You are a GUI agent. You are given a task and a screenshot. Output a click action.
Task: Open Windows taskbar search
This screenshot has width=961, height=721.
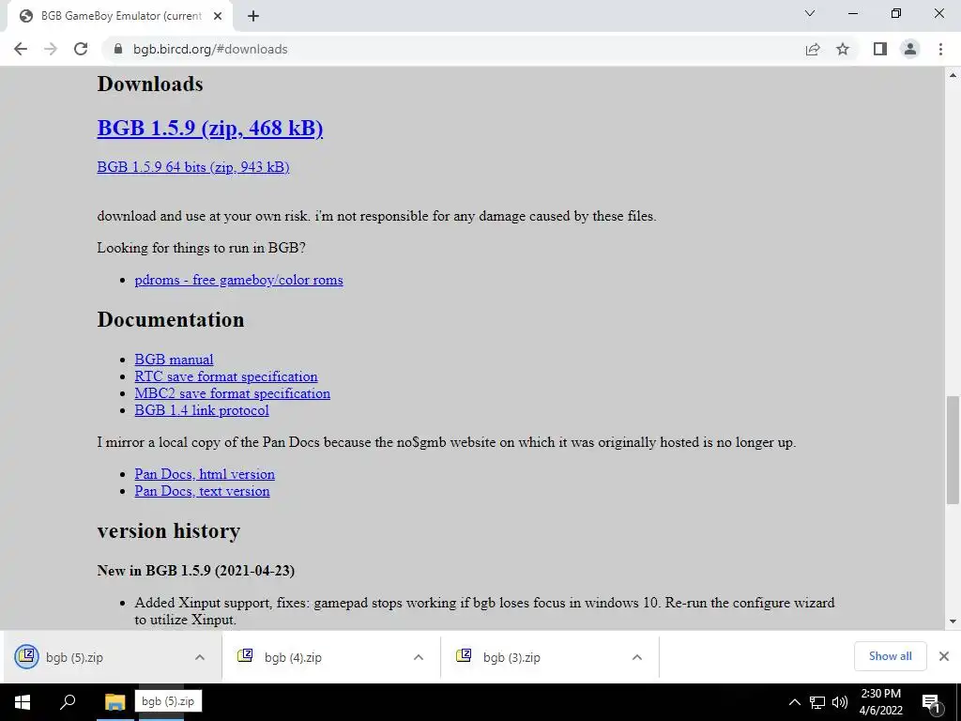click(68, 702)
